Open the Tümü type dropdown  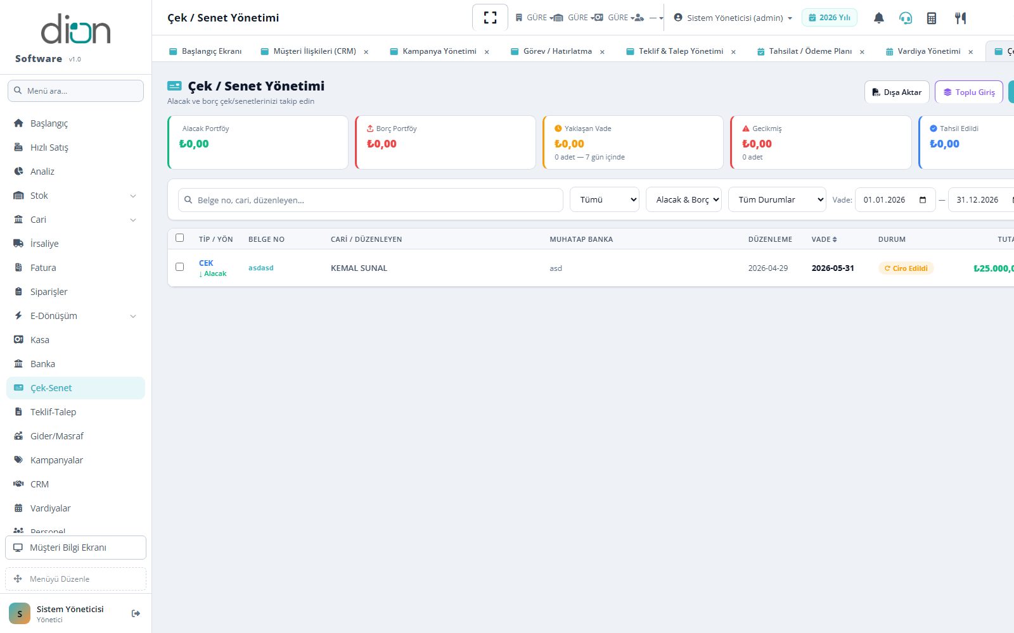(x=605, y=200)
